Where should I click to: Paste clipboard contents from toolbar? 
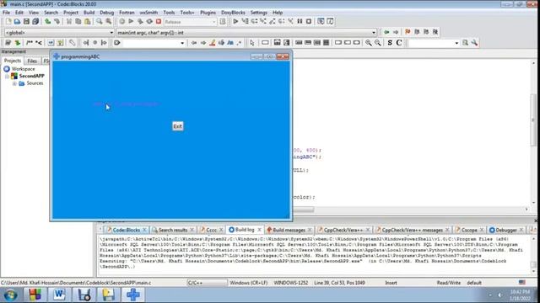point(88,22)
